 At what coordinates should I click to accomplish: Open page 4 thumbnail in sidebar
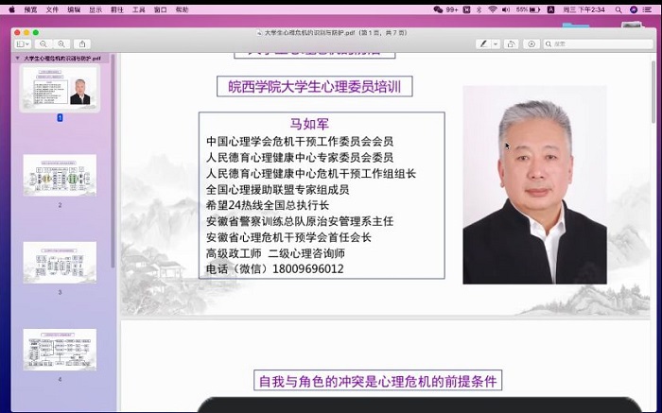click(60, 349)
